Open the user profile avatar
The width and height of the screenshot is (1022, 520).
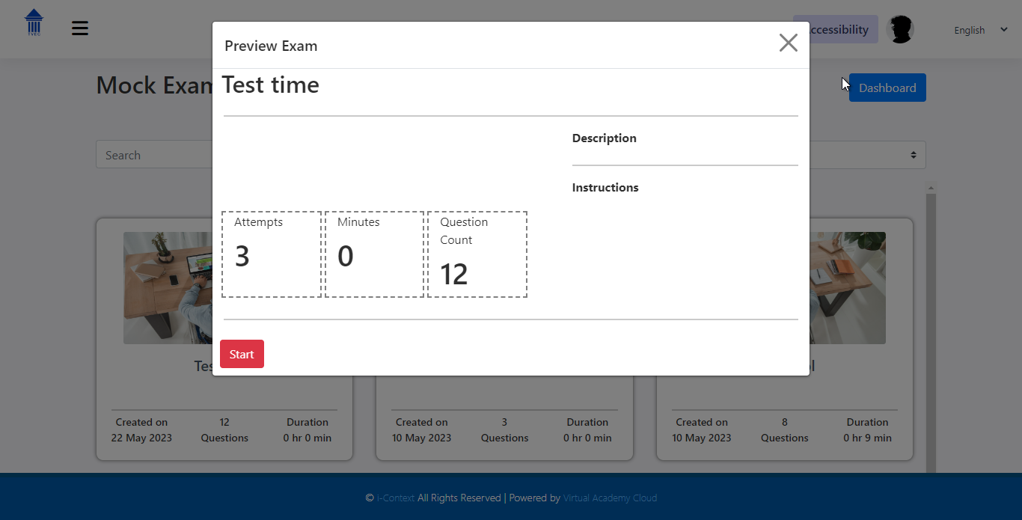(x=899, y=30)
